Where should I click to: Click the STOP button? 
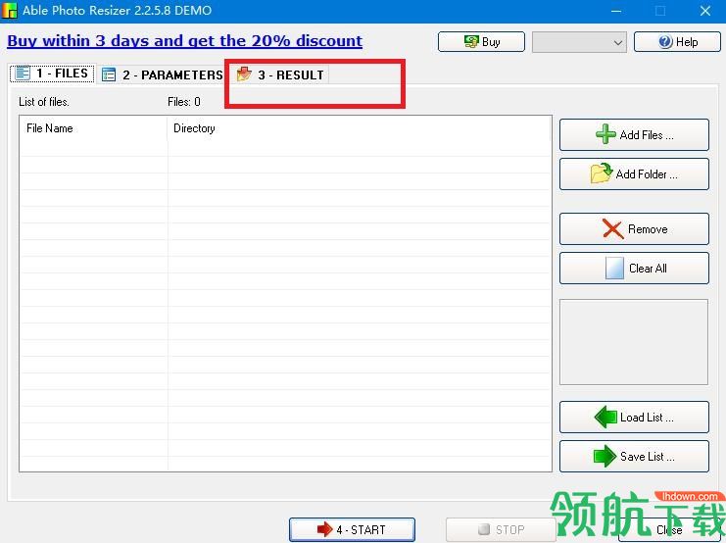(x=501, y=529)
